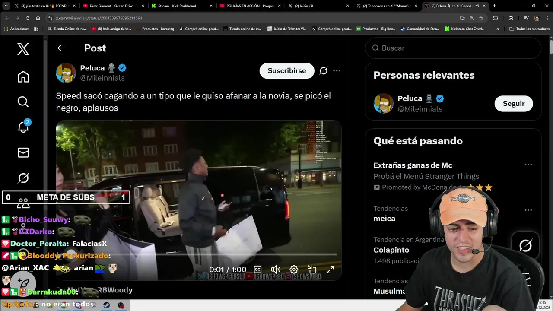
Task: Click the browser Home button
Action: point(38,18)
